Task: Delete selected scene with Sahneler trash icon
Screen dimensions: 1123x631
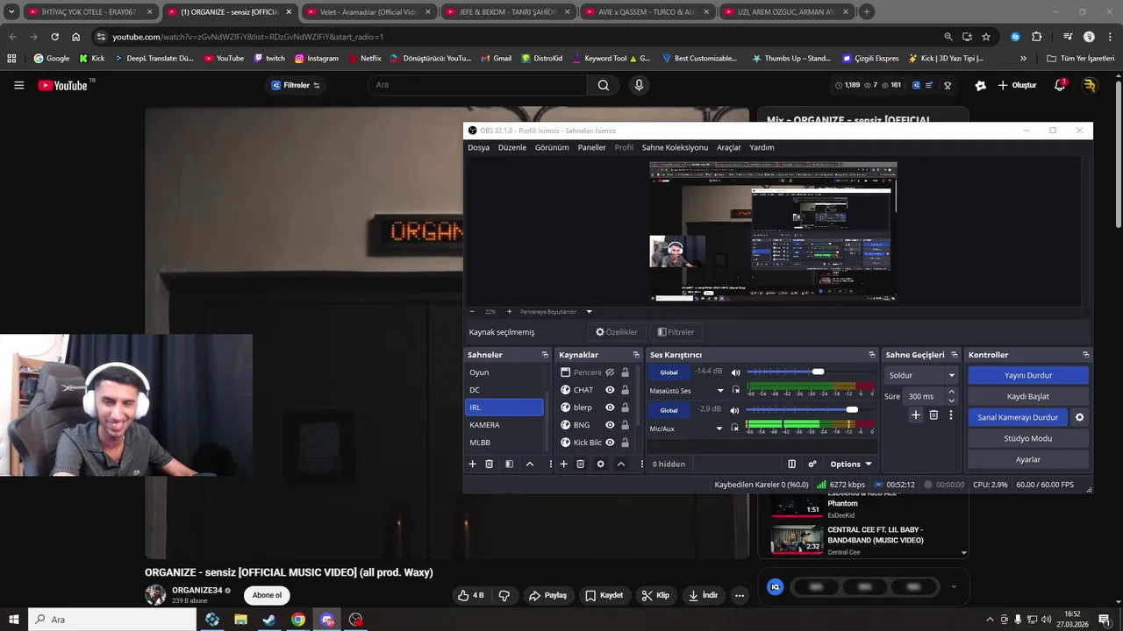Action: pos(490,464)
